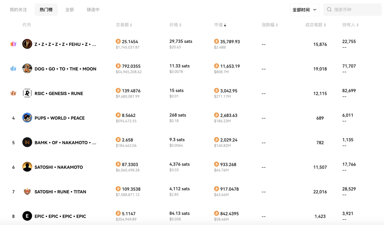The image size is (384, 225).
Task: Click the SATOSHI•RUNE•TITAN token icon
Action: pyautogui.click(x=27, y=191)
